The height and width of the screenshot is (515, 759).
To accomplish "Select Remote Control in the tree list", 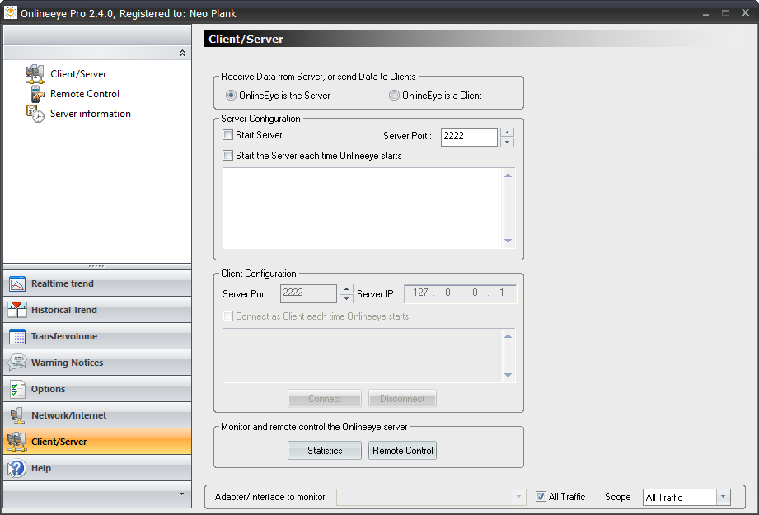I will click(x=85, y=94).
